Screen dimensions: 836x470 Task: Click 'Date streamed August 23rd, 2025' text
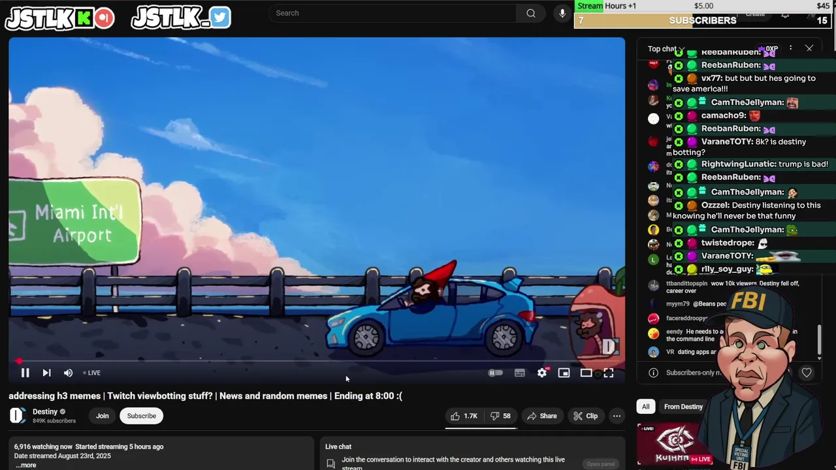(x=62, y=456)
